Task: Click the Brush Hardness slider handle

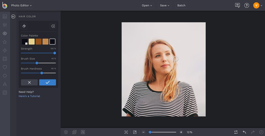Action: point(42,73)
